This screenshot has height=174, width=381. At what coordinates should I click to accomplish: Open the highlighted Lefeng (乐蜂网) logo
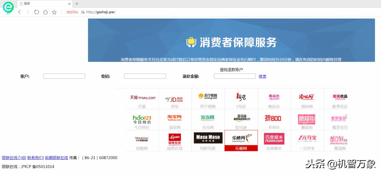(241, 138)
